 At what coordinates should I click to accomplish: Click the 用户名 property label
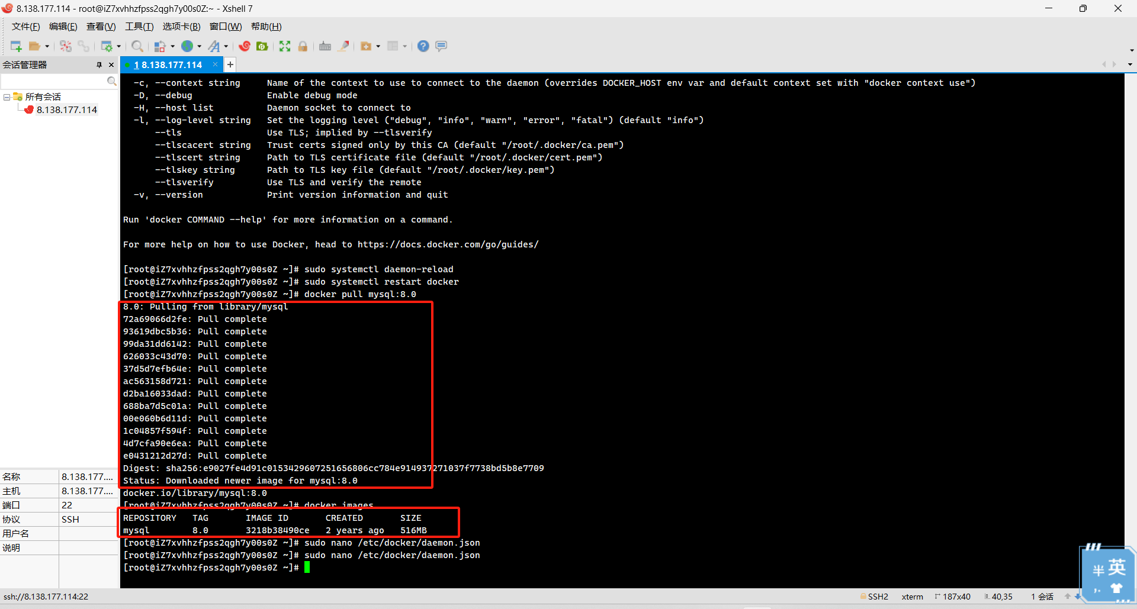pyautogui.click(x=15, y=534)
